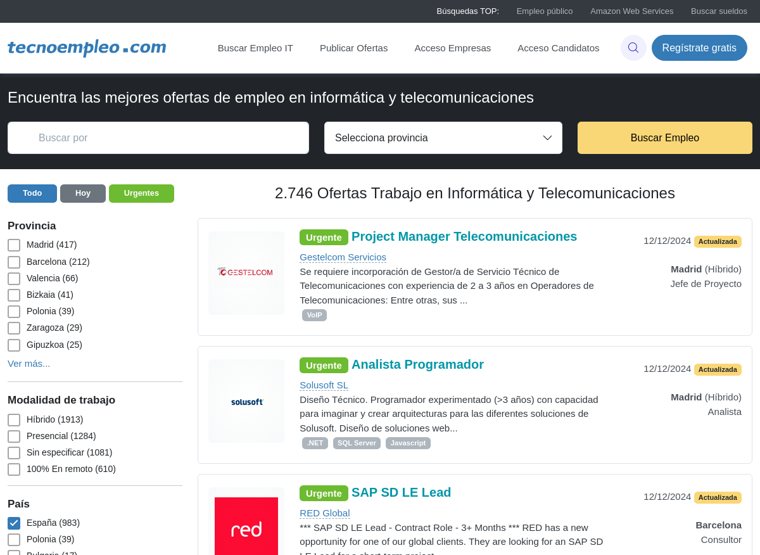Focus the Buscar por search field

point(158,138)
